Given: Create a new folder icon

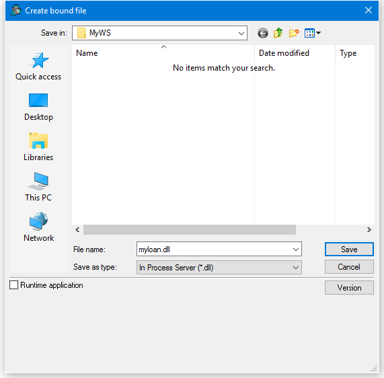Looking at the screenshot, I should coord(294,33).
